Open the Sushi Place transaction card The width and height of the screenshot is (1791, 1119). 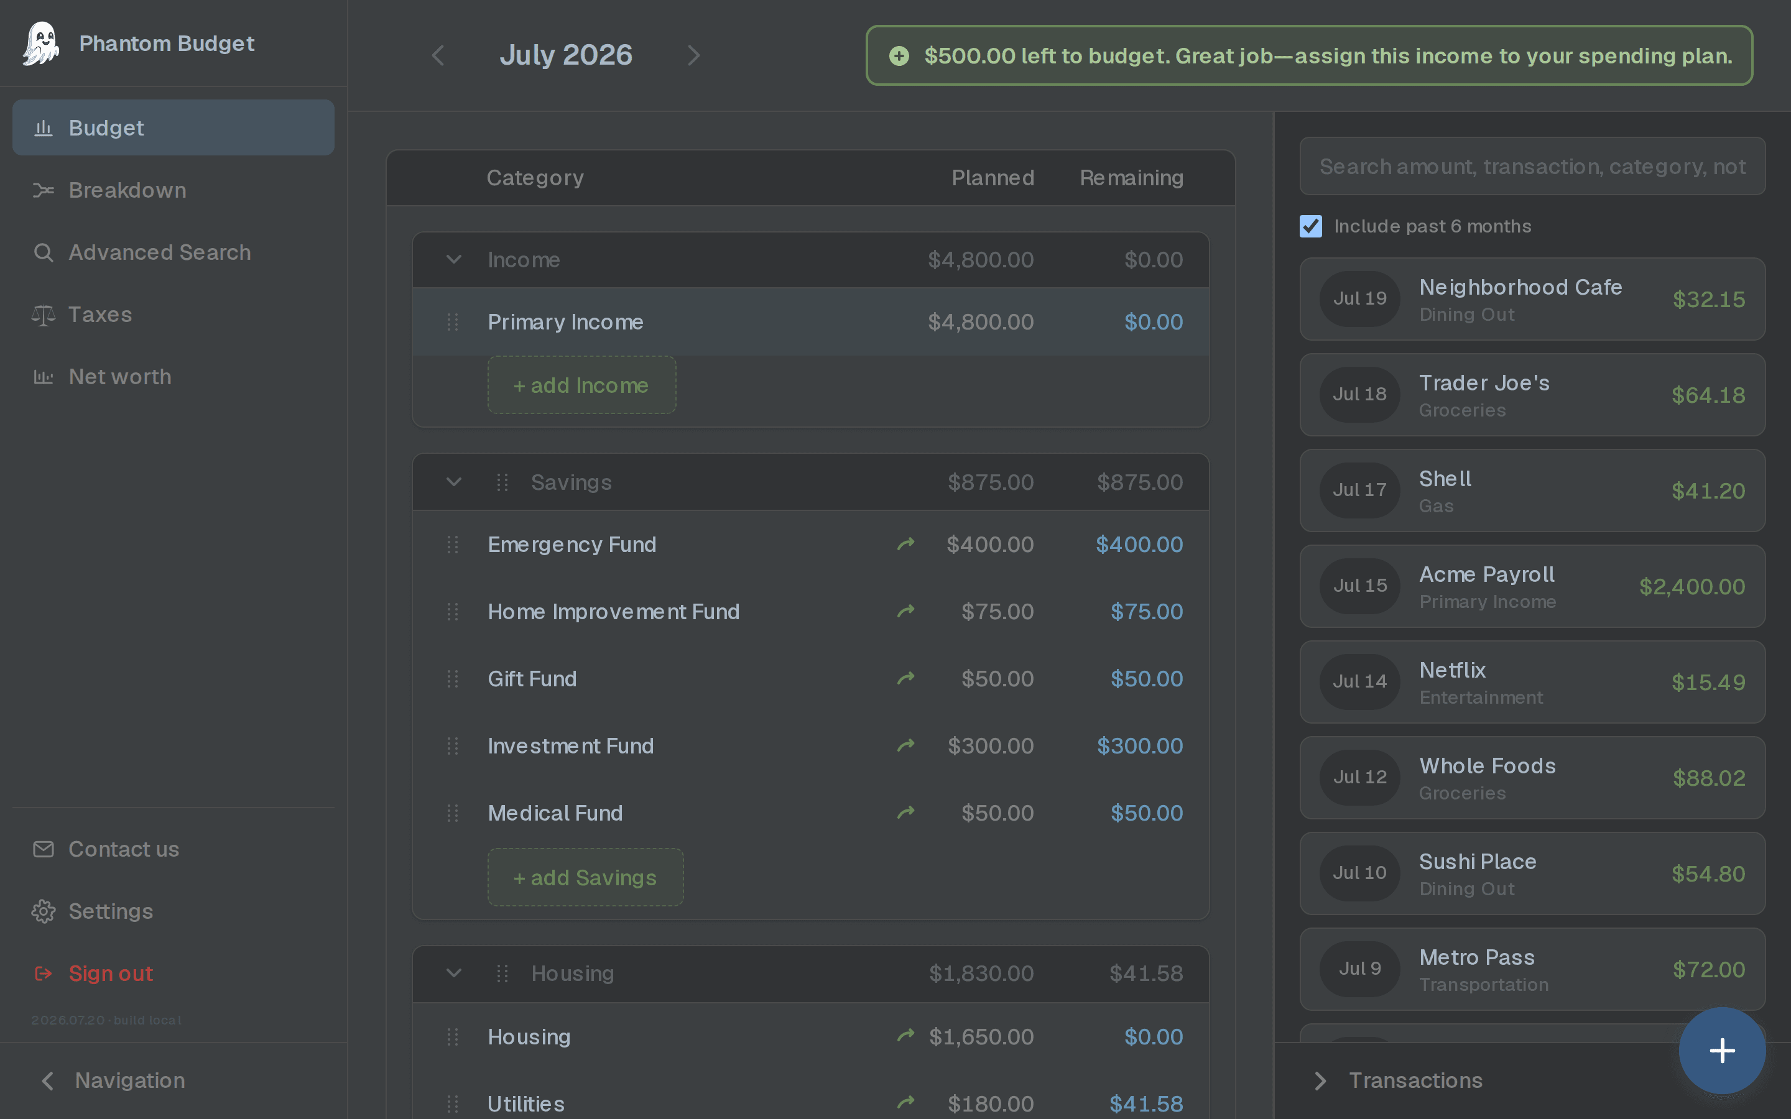1532,873
